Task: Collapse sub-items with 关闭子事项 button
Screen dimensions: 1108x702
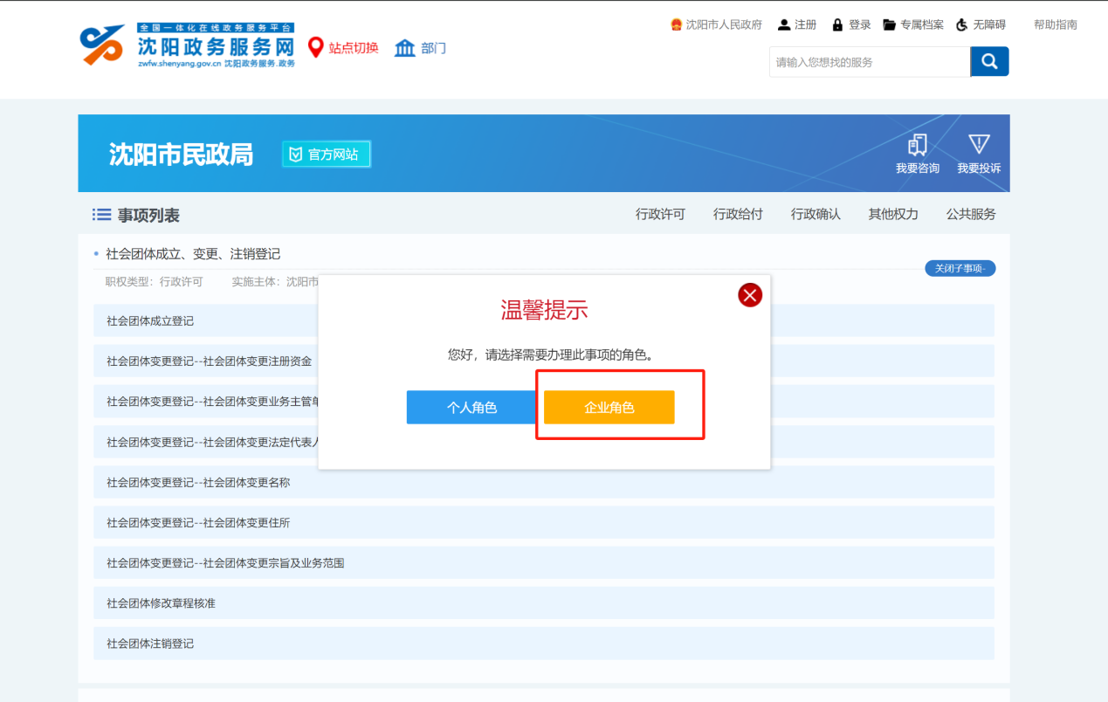Action: coord(960,268)
